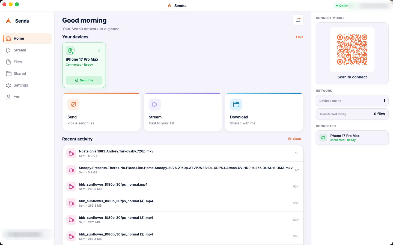The width and height of the screenshot is (393, 245).
Task: Open the Shared section
Action: pos(27,73)
